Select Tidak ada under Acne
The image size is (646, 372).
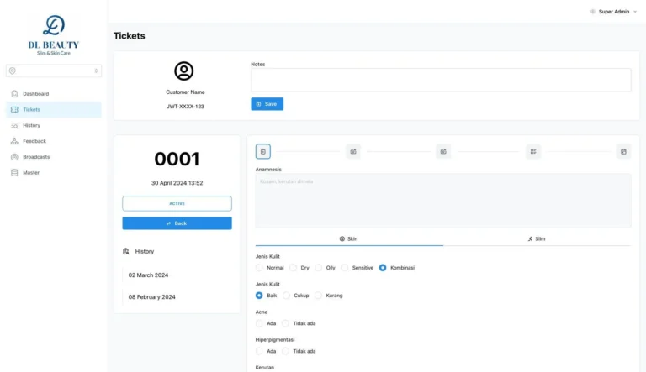click(x=286, y=323)
